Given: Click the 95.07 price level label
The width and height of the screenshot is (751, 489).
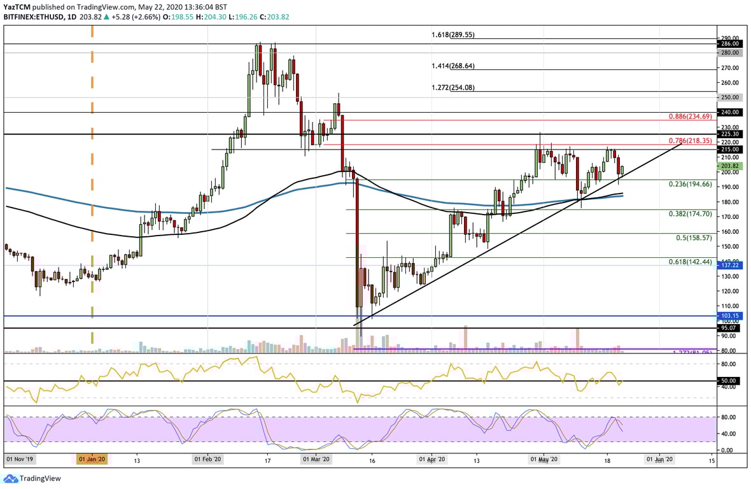Looking at the screenshot, I should click(728, 327).
